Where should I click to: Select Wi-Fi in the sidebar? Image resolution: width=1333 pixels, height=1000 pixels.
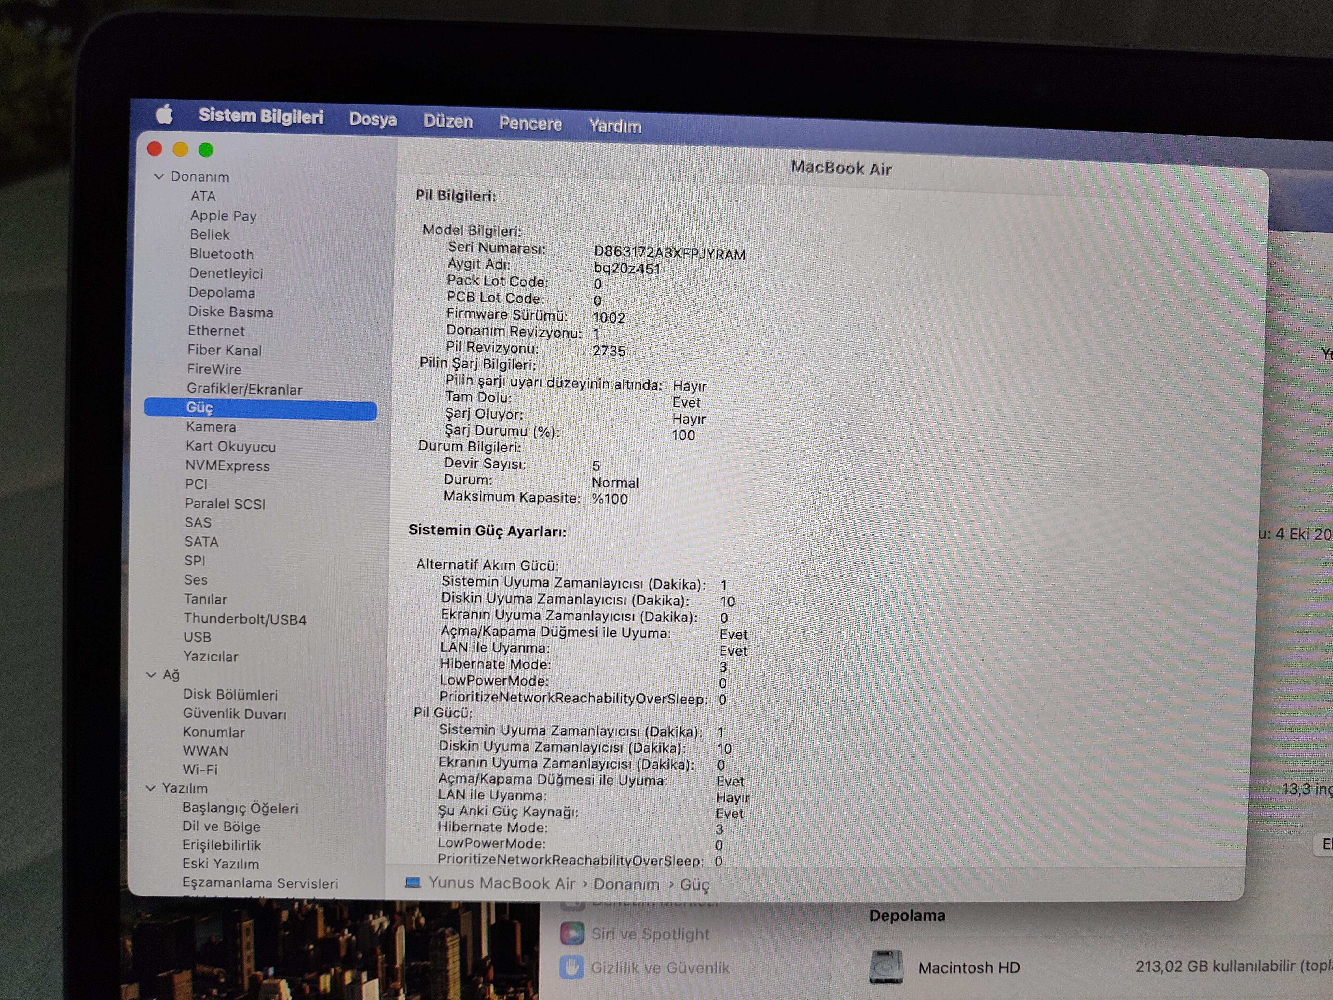(200, 770)
